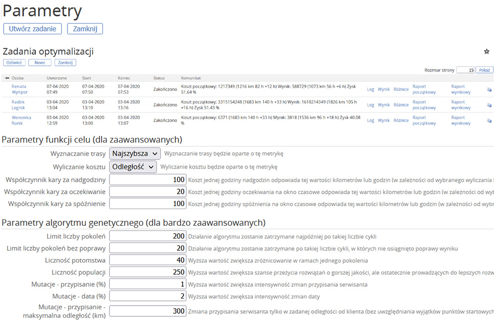Click the Rozmiar strony input field
Viewport: 494px width, 323px height.
465,70
